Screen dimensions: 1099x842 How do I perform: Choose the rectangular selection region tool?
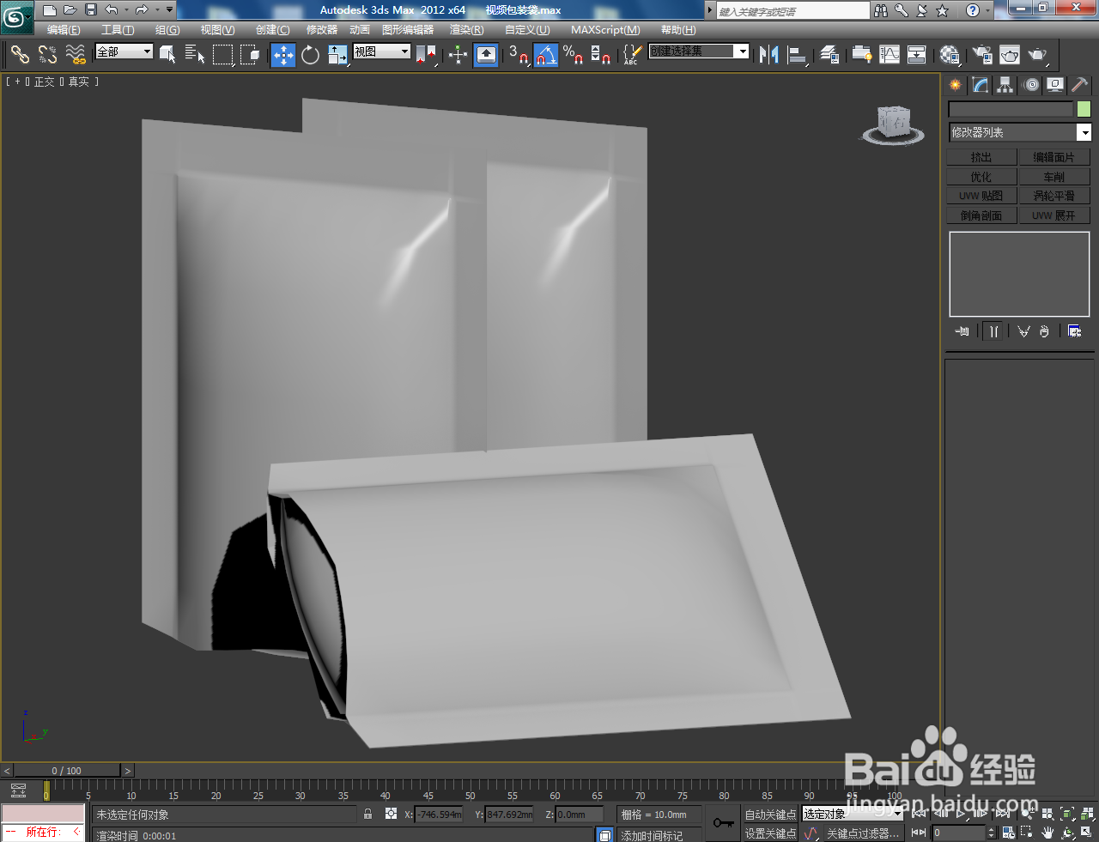point(223,54)
